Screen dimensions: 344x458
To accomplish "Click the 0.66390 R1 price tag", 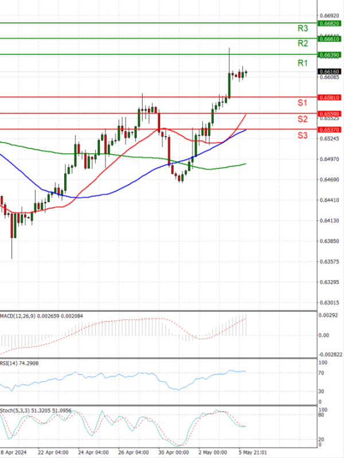I will 329,55.
